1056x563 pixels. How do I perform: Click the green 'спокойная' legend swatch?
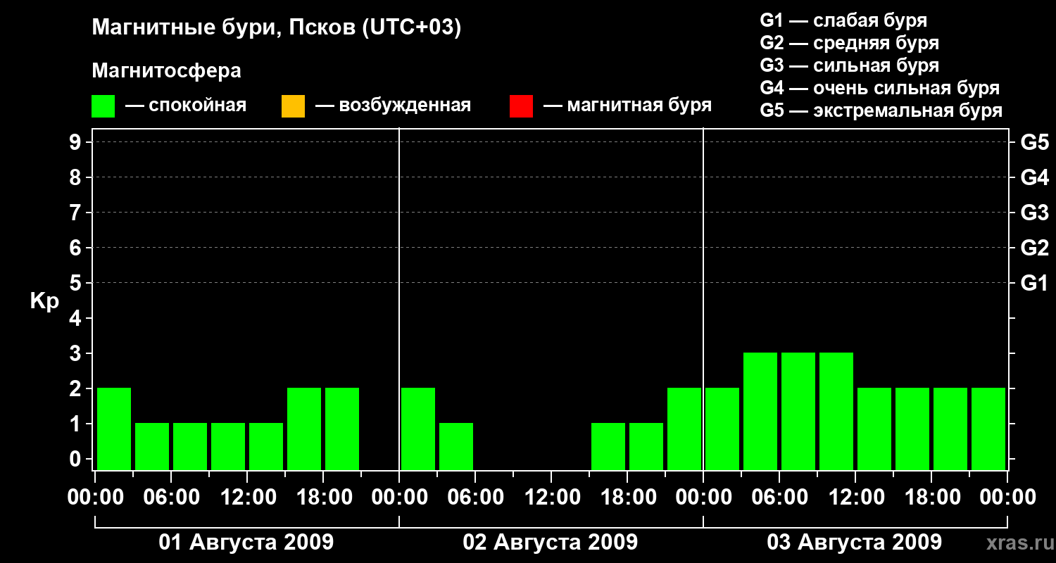[103, 106]
